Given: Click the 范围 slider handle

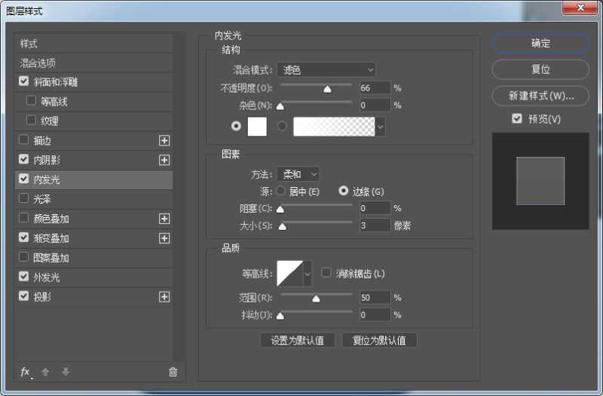Looking at the screenshot, I should (316, 299).
